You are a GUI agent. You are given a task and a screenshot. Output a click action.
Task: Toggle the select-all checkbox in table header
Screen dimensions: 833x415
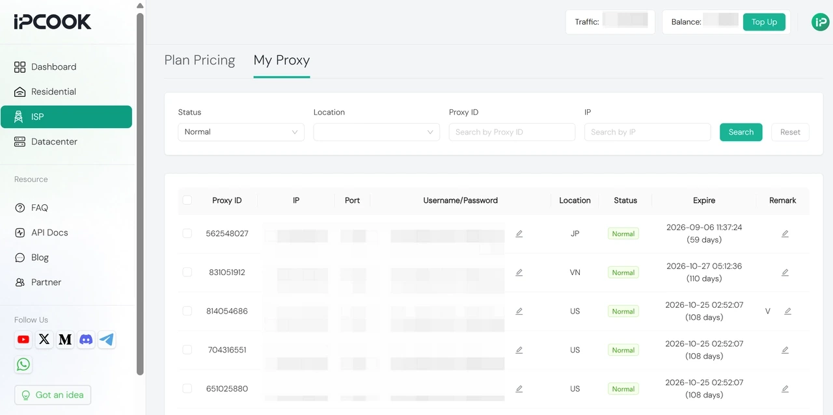(187, 200)
